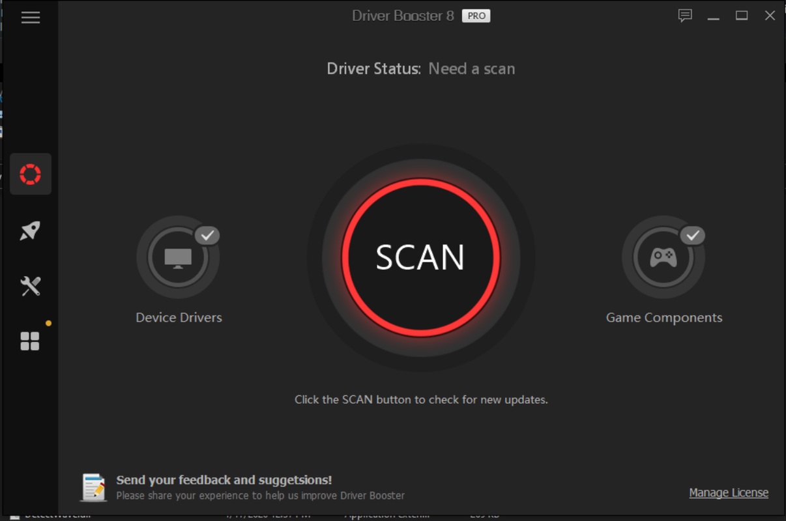
Task: Click the Game Components gamepad icon
Action: (663, 258)
